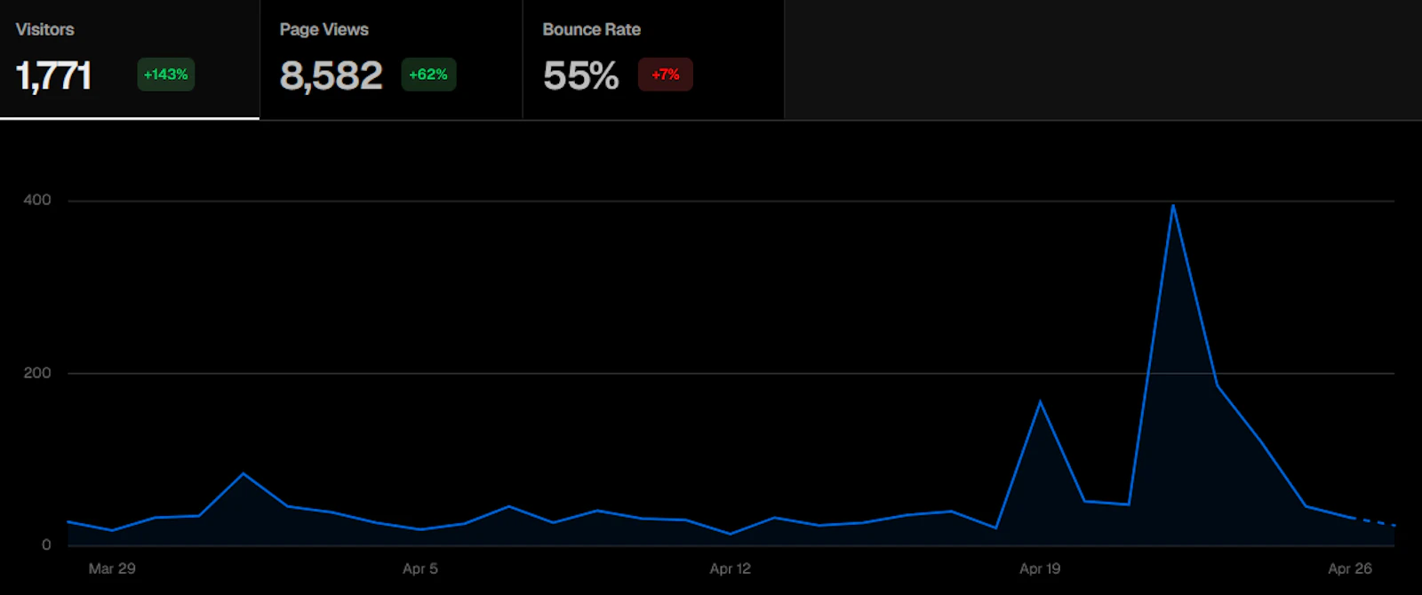Click the Apr 19 spike on chart line
This screenshot has width=1422, height=595.
pyautogui.click(x=1040, y=401)
